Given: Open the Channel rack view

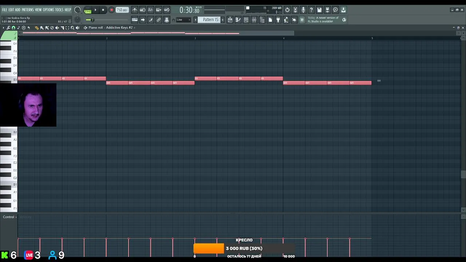Looking at the screenshot, I should click(x=246, y=20).
